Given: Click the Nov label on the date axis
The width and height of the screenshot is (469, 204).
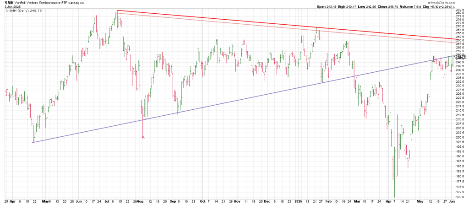Looking at the screenshot, I should 236,201.
